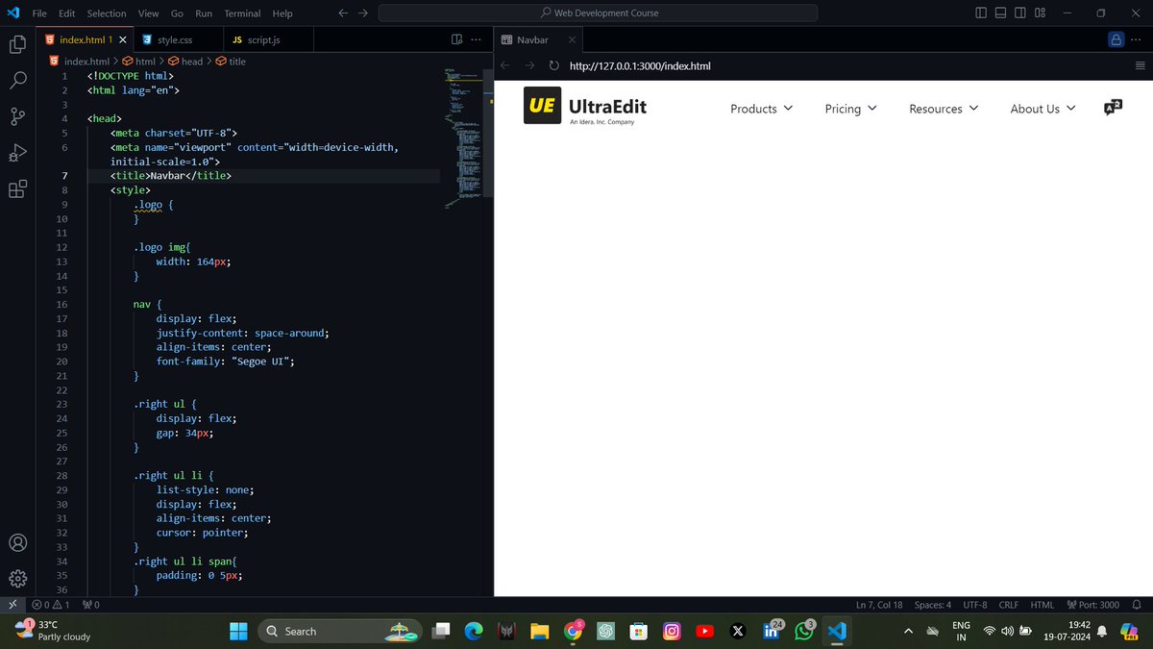Open the Run menu
Image resolution: width=1153 pixels, height=649 pixels.
tap(204, 13)
